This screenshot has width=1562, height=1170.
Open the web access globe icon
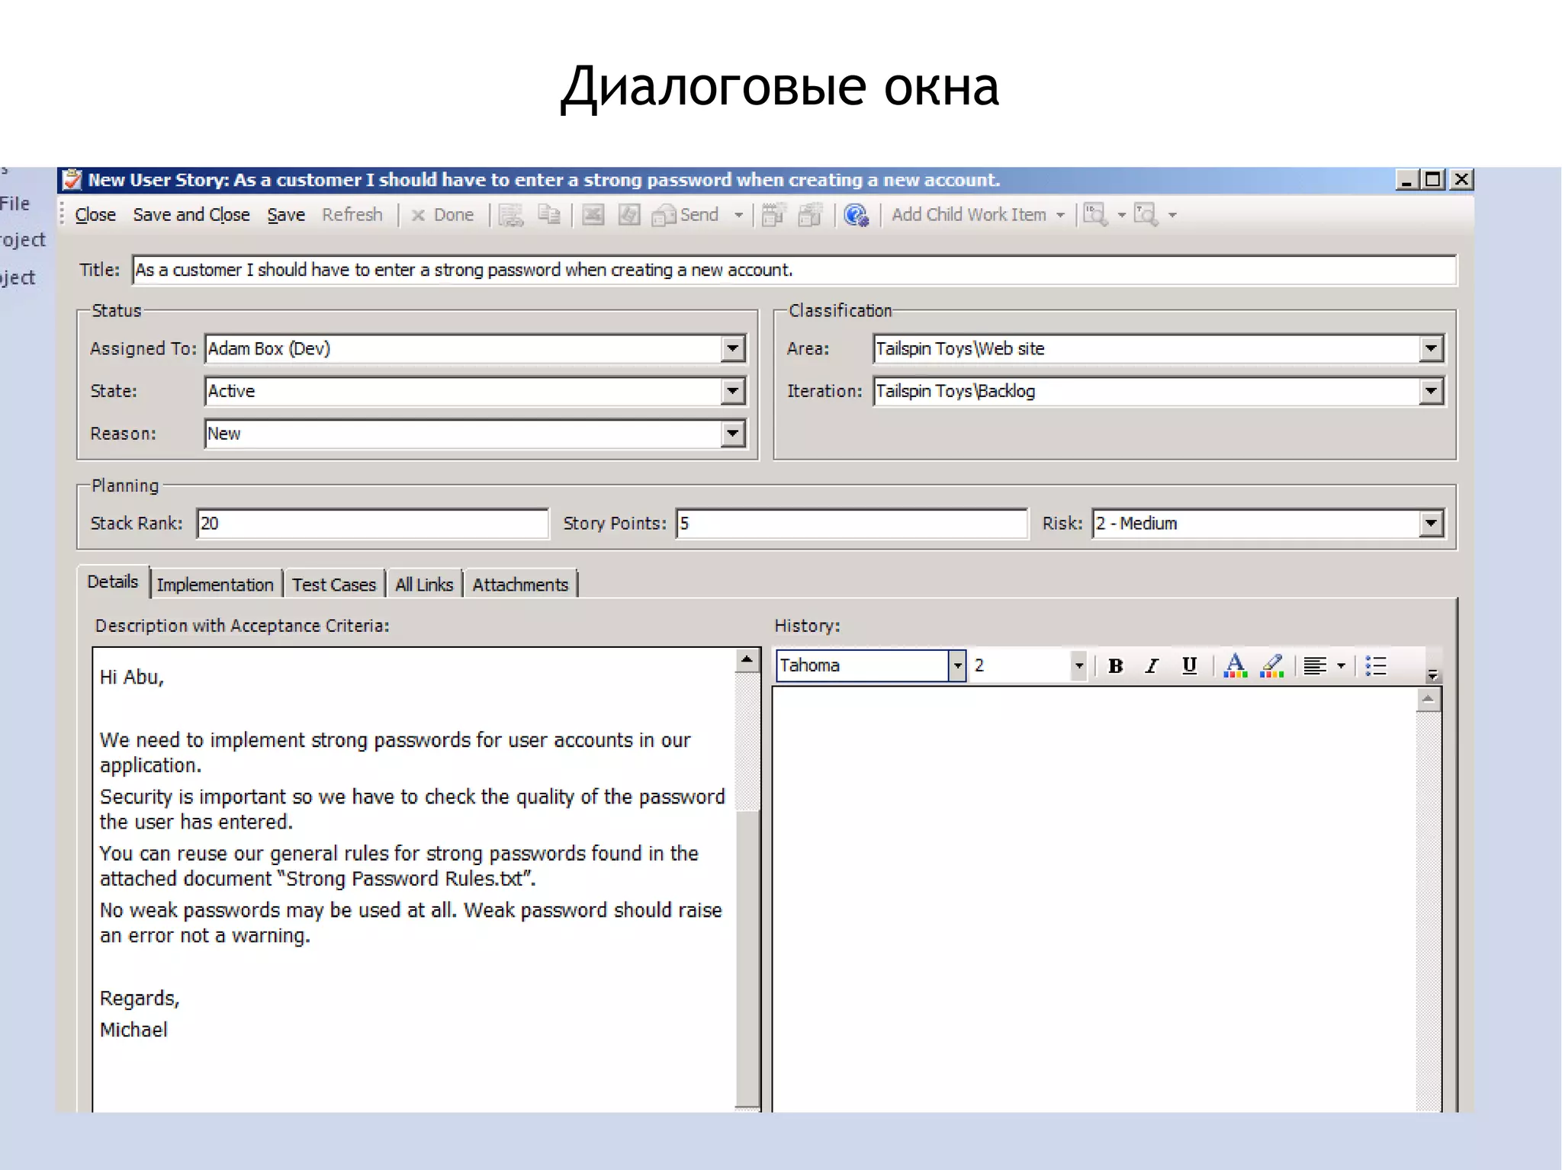[857, 215]
